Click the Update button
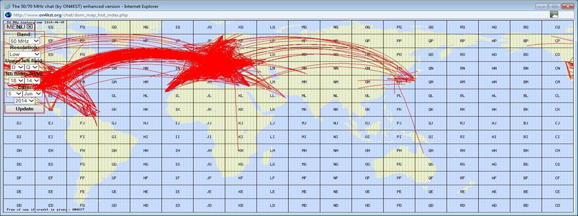Screen dimensions: 578x216 pos(25,109)
